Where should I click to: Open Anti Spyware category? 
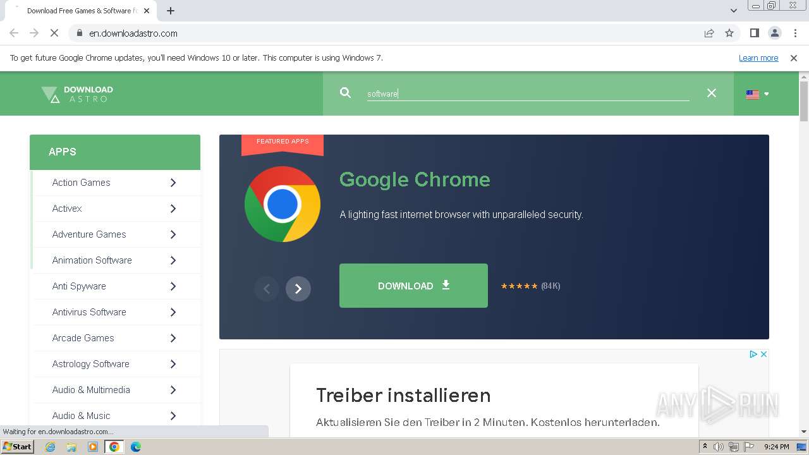coord(79,286)
